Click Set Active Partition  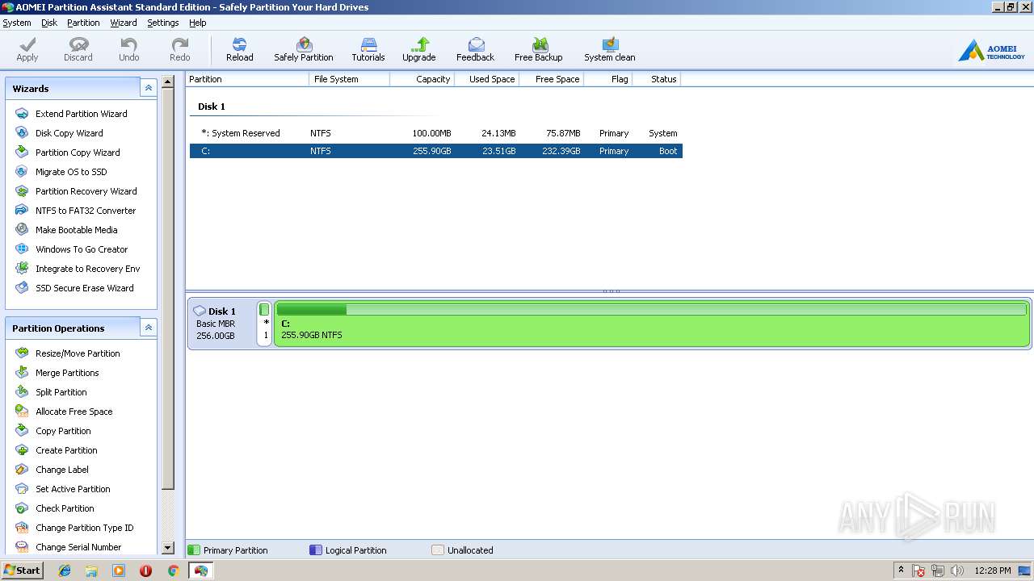tap(73, 489)
